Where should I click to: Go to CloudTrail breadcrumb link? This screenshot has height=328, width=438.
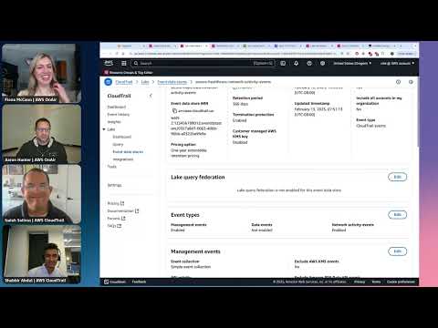[124, 82]
